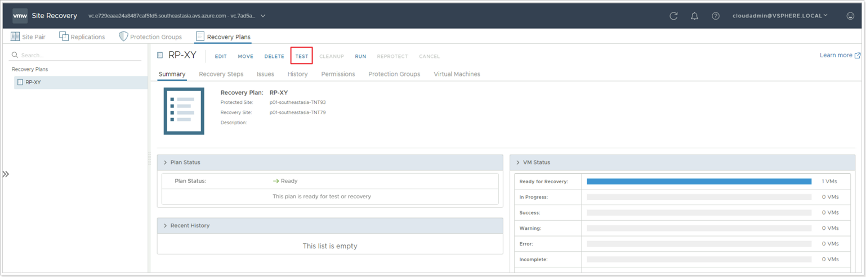Open the Summary sub-tab
The image size is (866, 277).
172,74
